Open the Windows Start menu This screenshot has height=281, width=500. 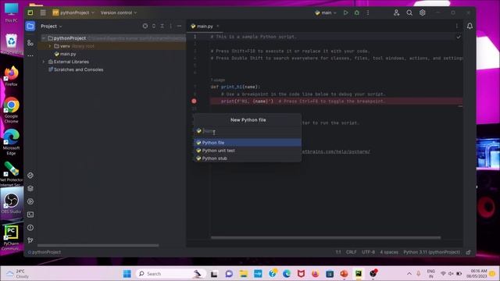[127, 274]
